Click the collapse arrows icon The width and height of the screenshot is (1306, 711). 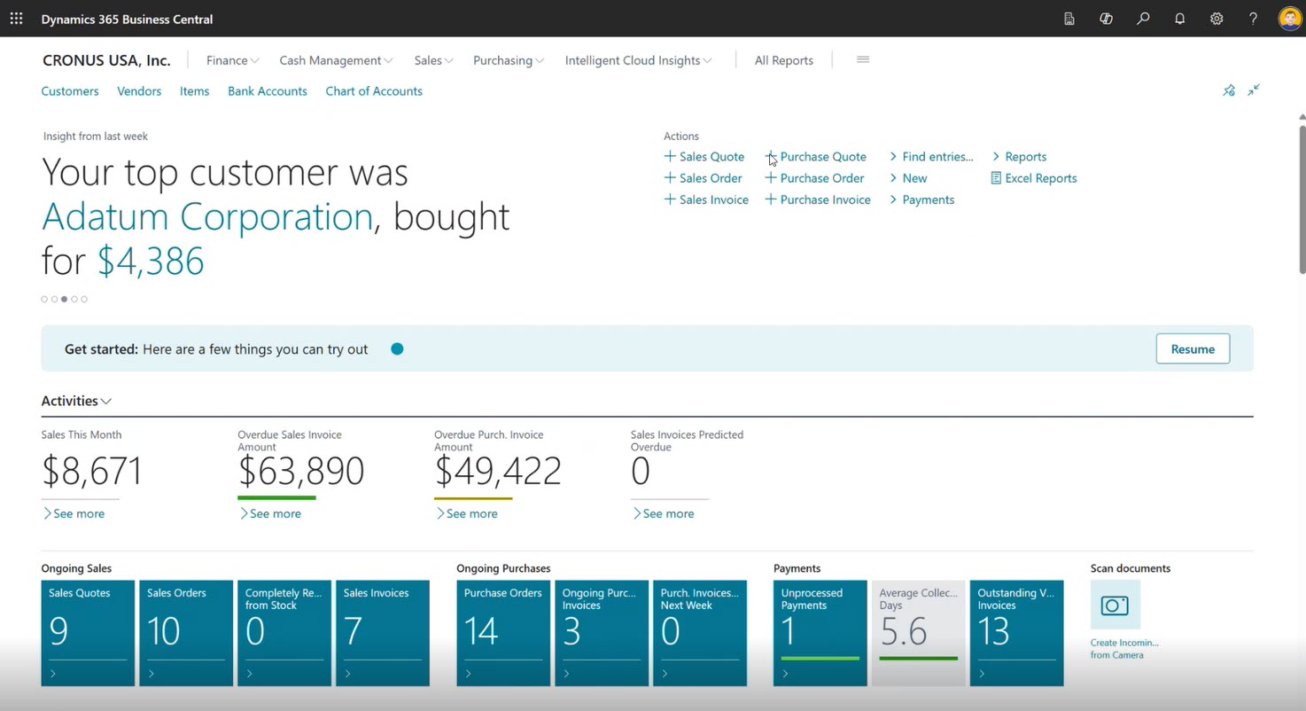[1254, 90]
